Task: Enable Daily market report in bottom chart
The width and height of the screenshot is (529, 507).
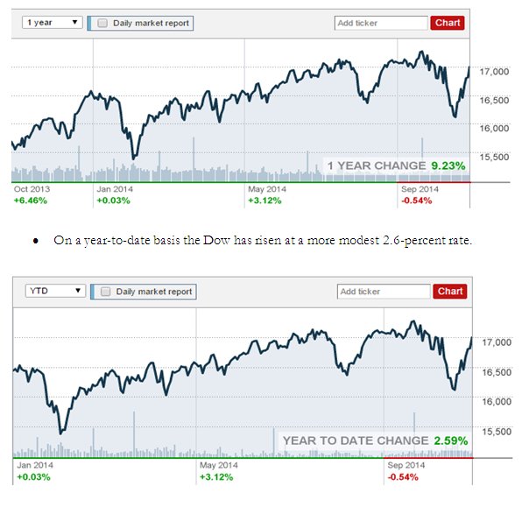Action: coord(106,292)
